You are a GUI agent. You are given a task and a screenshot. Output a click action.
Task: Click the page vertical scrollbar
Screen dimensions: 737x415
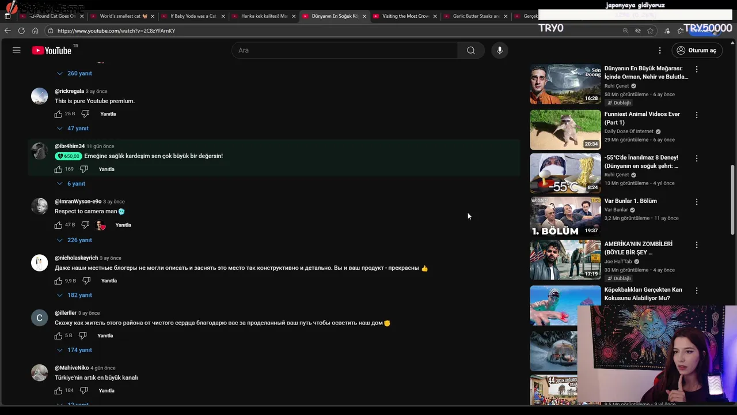[x=733, y=199]
